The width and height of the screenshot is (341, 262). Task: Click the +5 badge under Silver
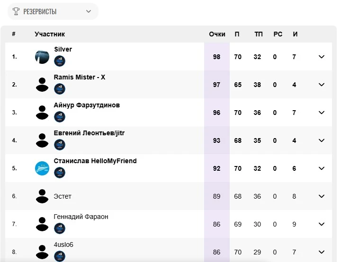[60, 61]
